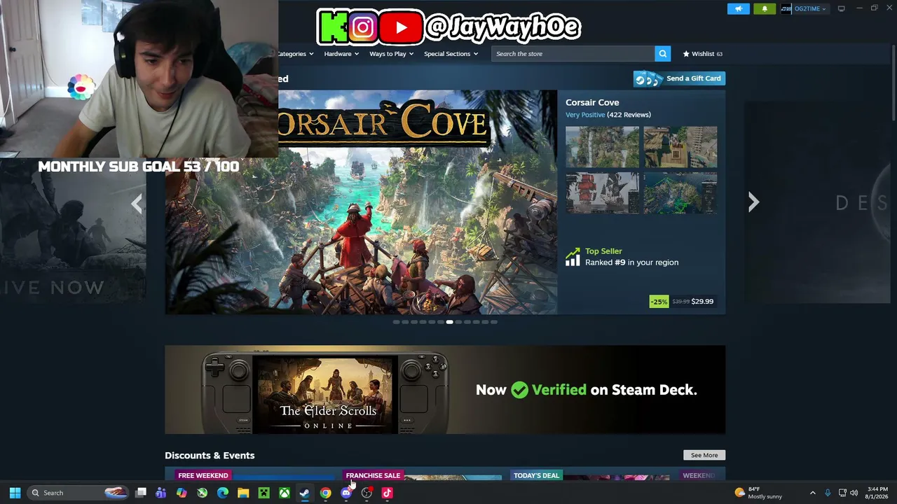This screenshot has width=897, height=504.
Task: Open OBS Studio from the taskbar
Action: [x=367, y=493]
